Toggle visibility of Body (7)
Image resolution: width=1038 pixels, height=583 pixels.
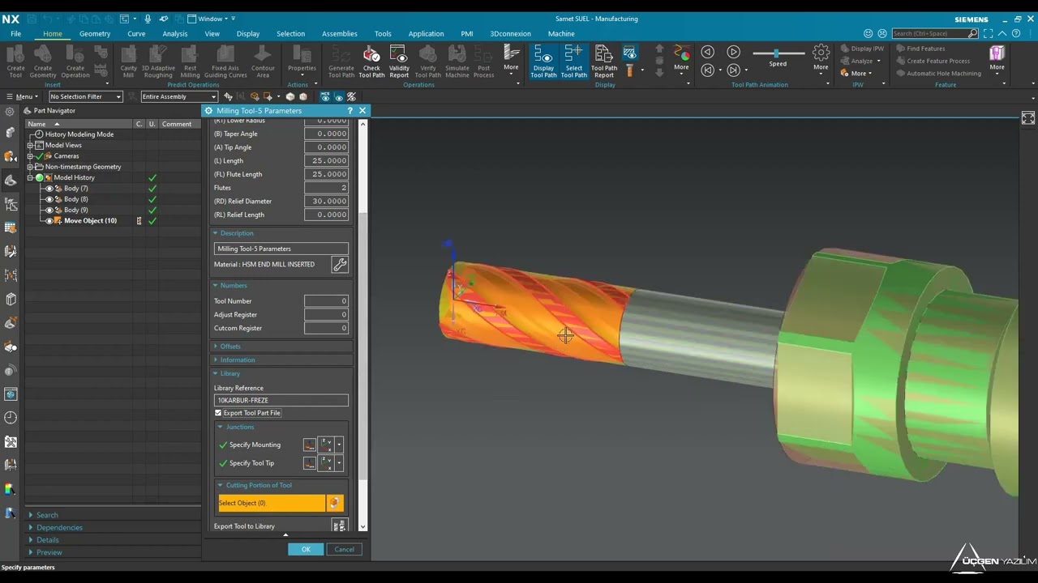point(49,189)
